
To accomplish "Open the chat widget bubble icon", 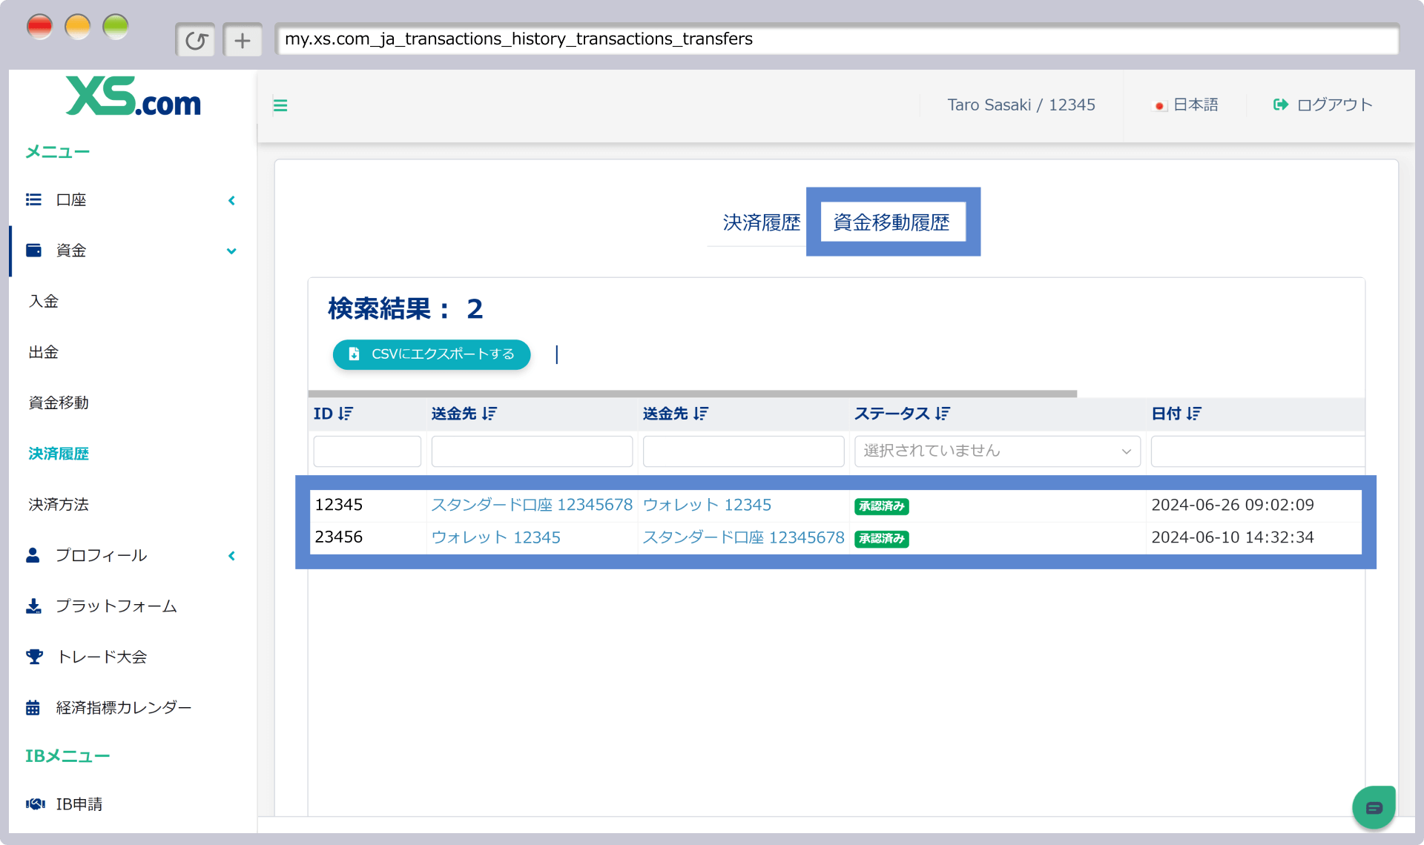I will (1374, 807).
